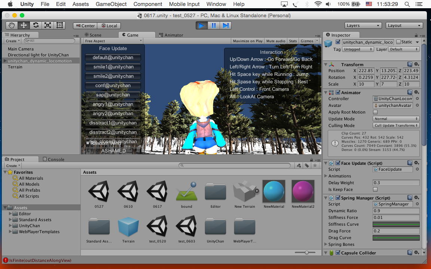431x269 pixels.
Task: Open Spring Manager gear menu
Action: 416,198
